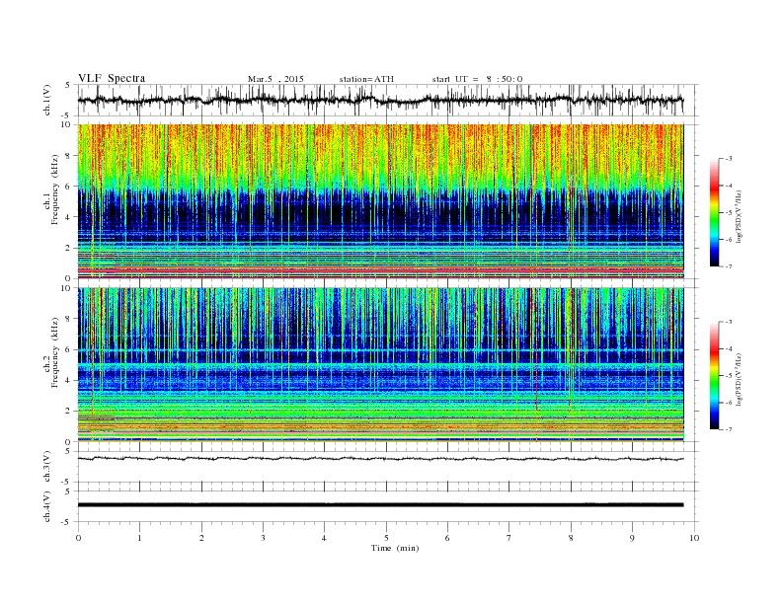Click the '2' kHz tick on ch.2 spectrogram axis
This screenshot has width=782, height=604.
[68, 412]
